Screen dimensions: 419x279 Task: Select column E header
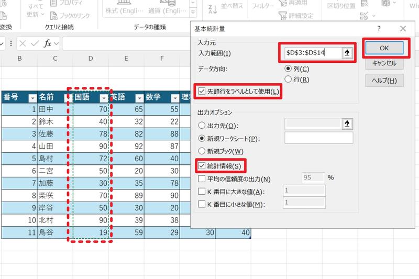pyautogui.click(x=126, y=58)
